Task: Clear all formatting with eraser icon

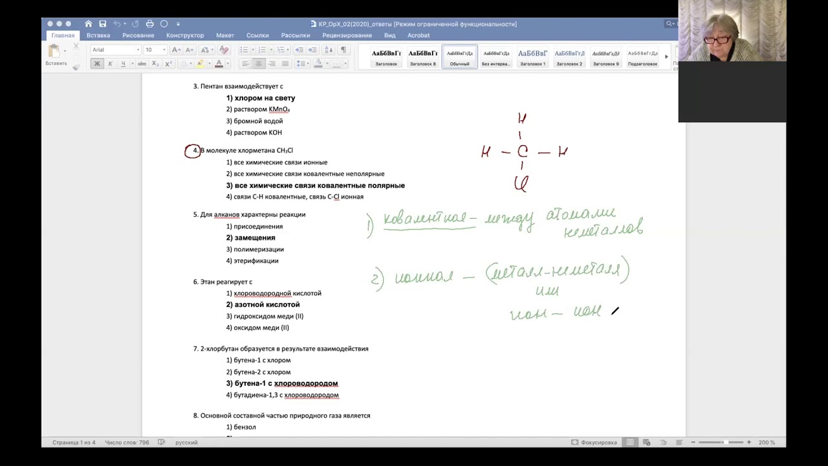Action: [x=224, y=50]
